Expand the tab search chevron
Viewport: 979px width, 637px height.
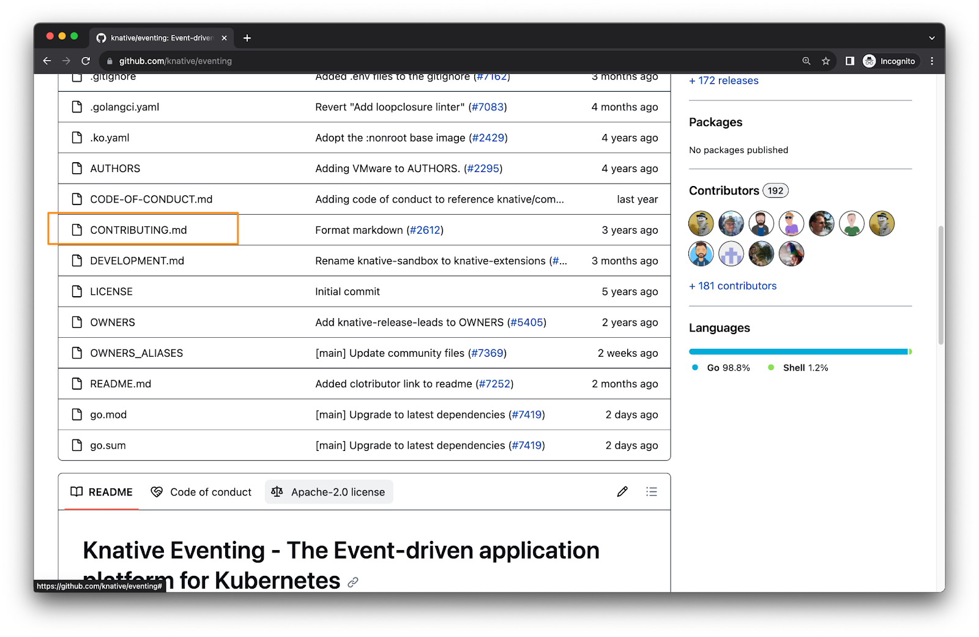coord(932,38)
